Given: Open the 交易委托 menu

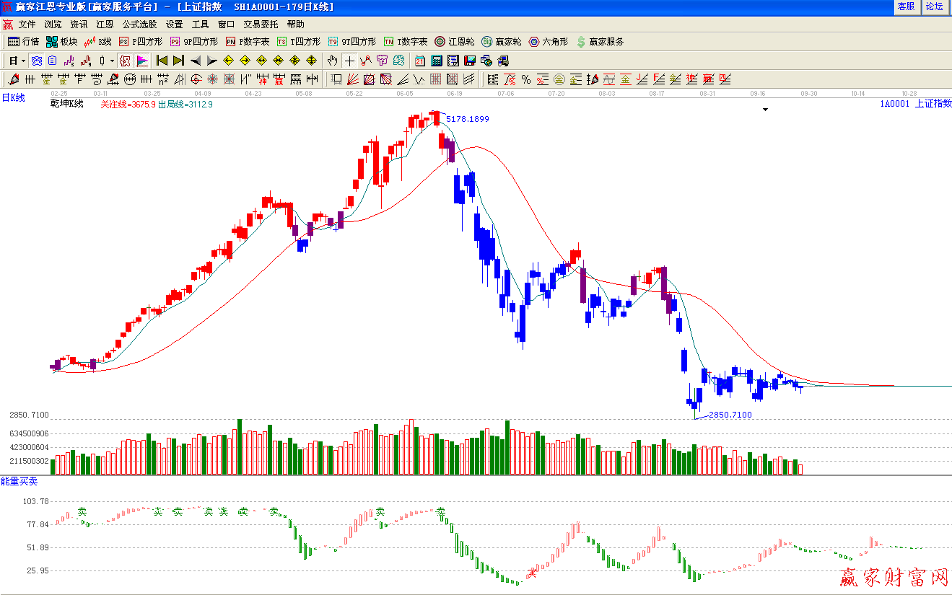Looking at the screenshot, I should (261, 24).
